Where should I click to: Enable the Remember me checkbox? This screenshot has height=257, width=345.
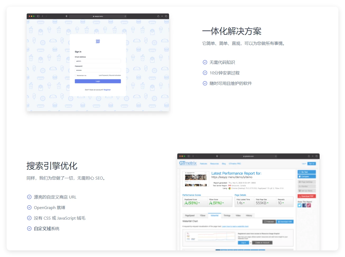(76, 75)
